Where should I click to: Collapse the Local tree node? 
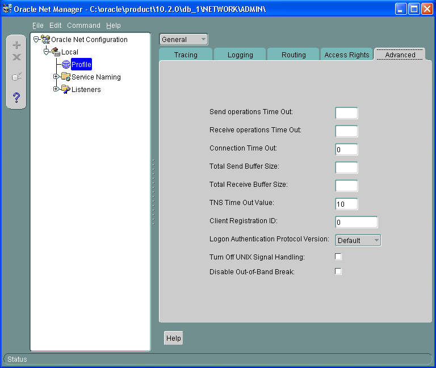pos(46,52)
